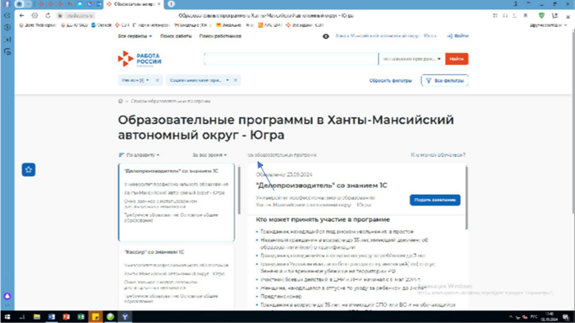Viewport: 575px width, 323px height.
Task: Go back with the browser back arrow
Action: tap(22, 16)
